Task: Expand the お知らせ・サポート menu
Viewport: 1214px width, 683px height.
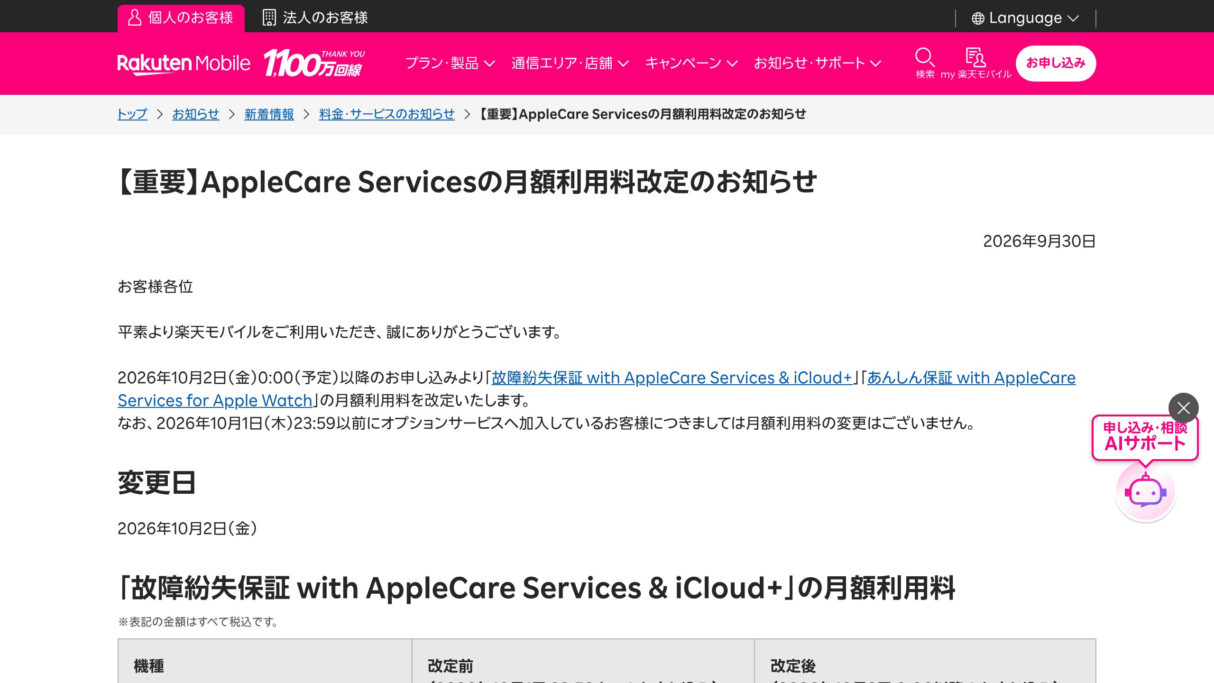Action: pyautogui.click(x=818, y=63)
